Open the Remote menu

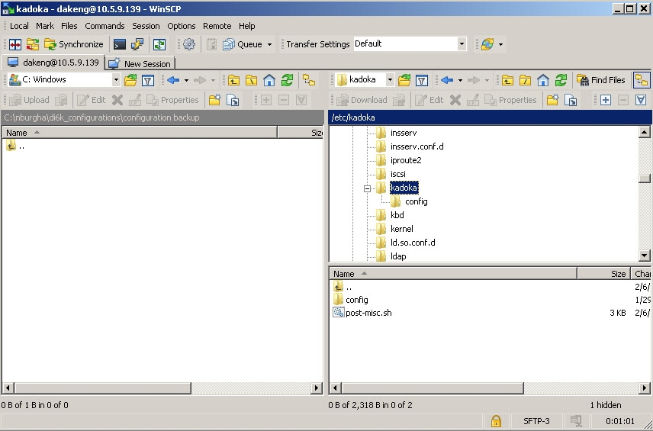[217, 26]
